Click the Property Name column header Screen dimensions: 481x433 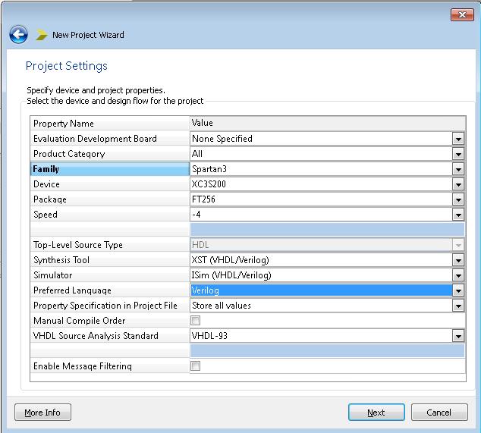tap(64, 124)
